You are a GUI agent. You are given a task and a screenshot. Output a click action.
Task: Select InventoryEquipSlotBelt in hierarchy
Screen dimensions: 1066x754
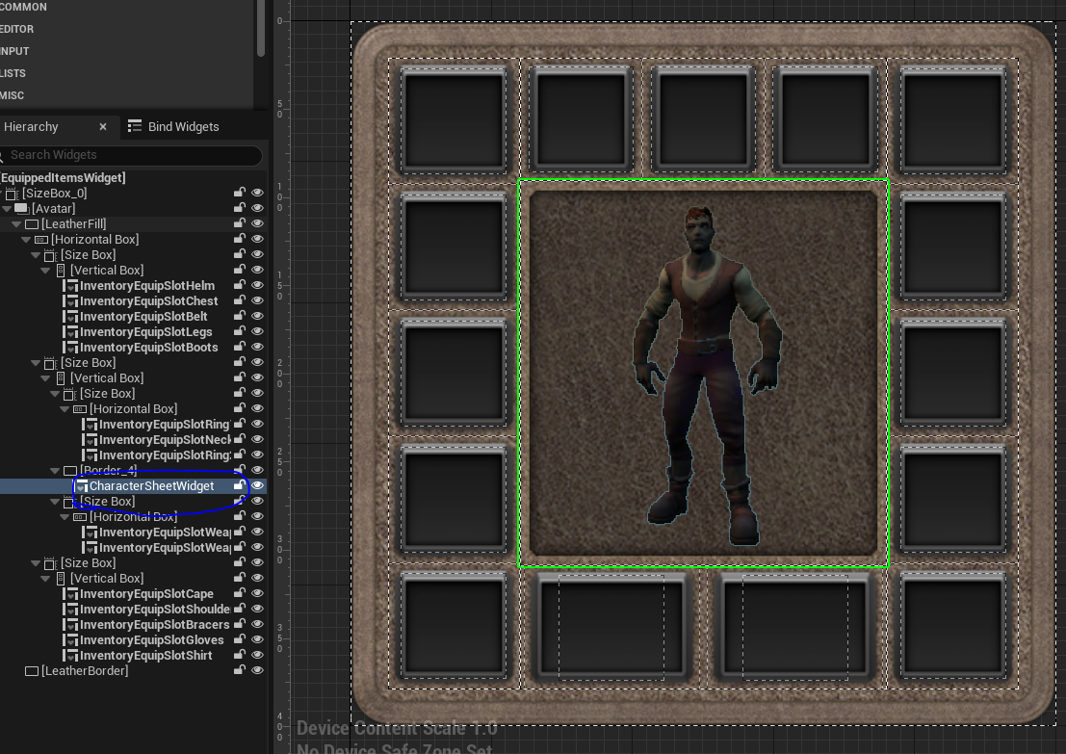[x=143, y=316]
